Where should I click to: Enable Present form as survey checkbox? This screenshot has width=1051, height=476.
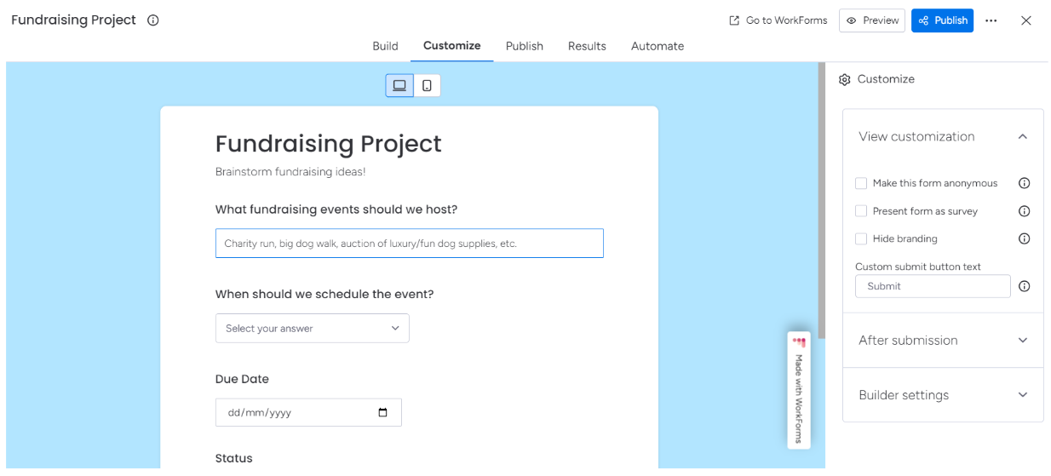coord(861,211)
